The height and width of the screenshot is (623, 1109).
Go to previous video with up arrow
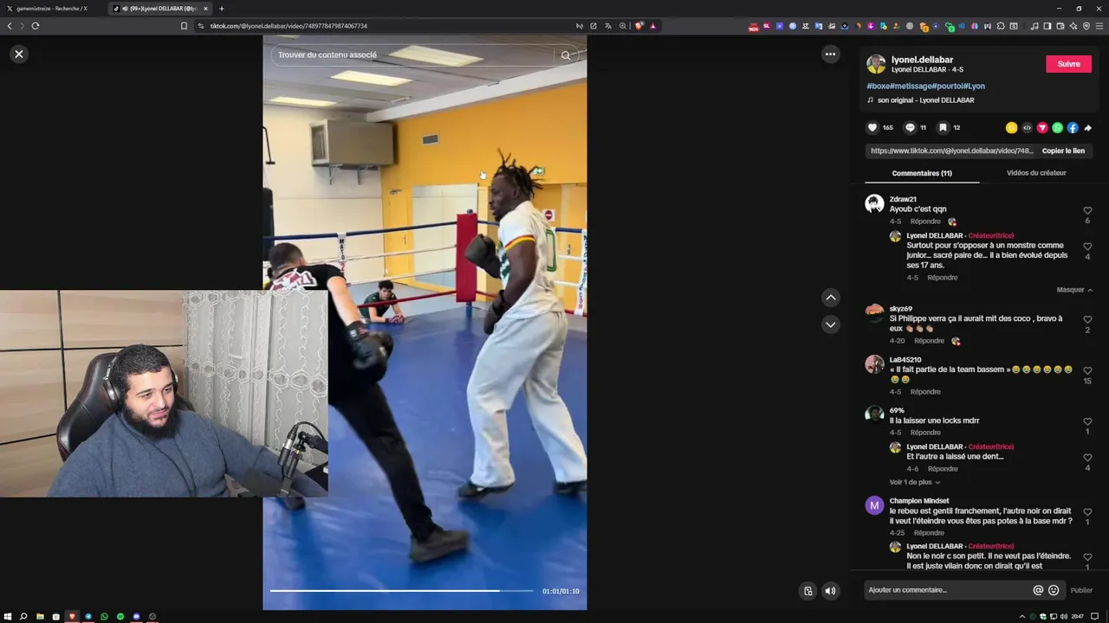point(830,298)
